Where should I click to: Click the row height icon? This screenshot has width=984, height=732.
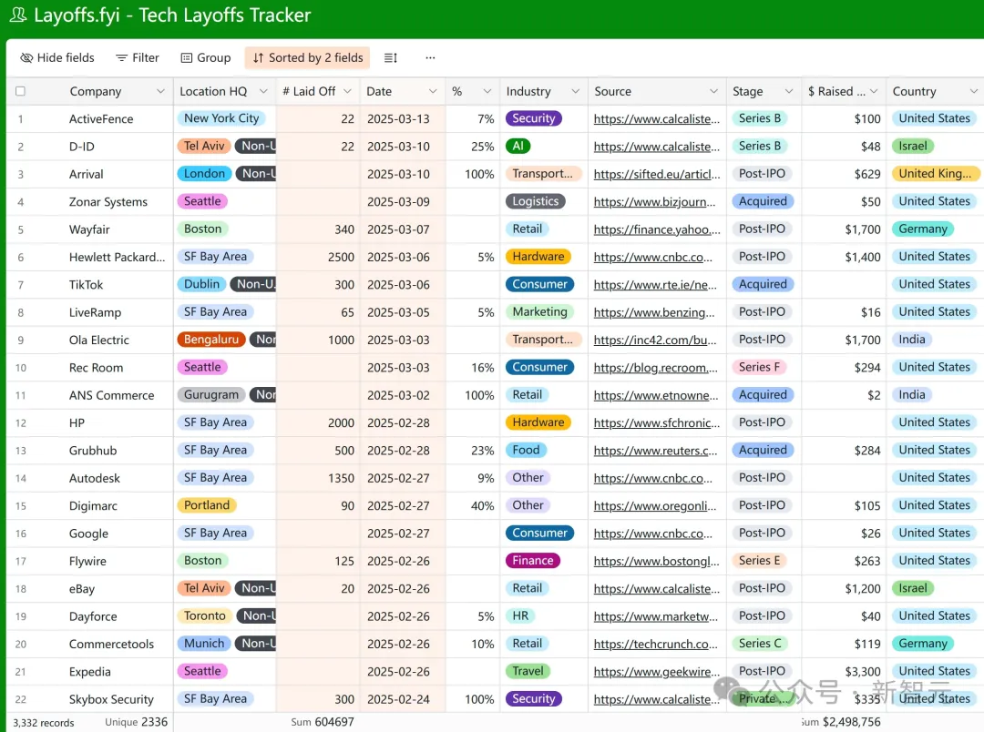pyautogui.click(x=390, y=57)
